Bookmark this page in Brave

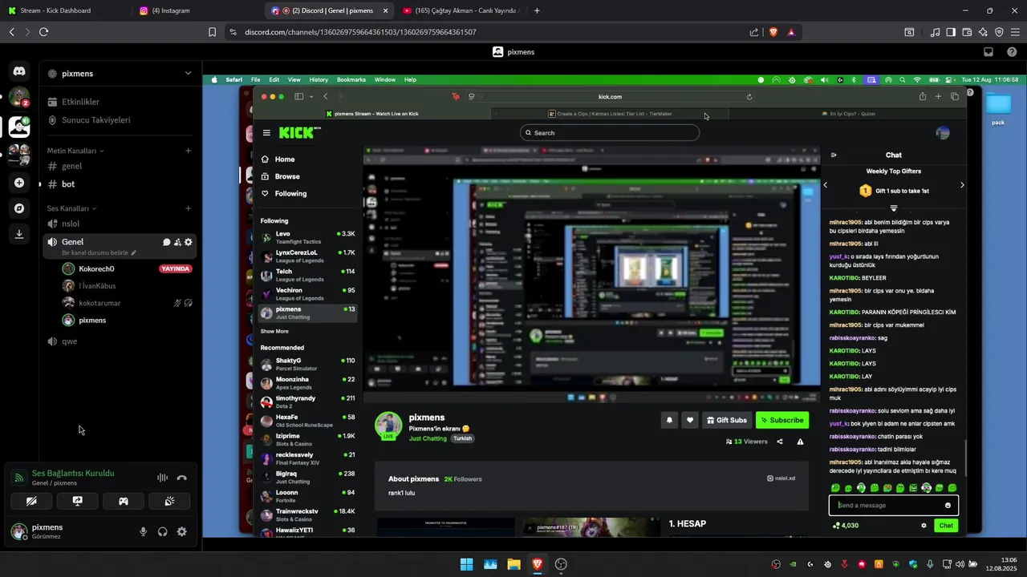click(212, 32)
